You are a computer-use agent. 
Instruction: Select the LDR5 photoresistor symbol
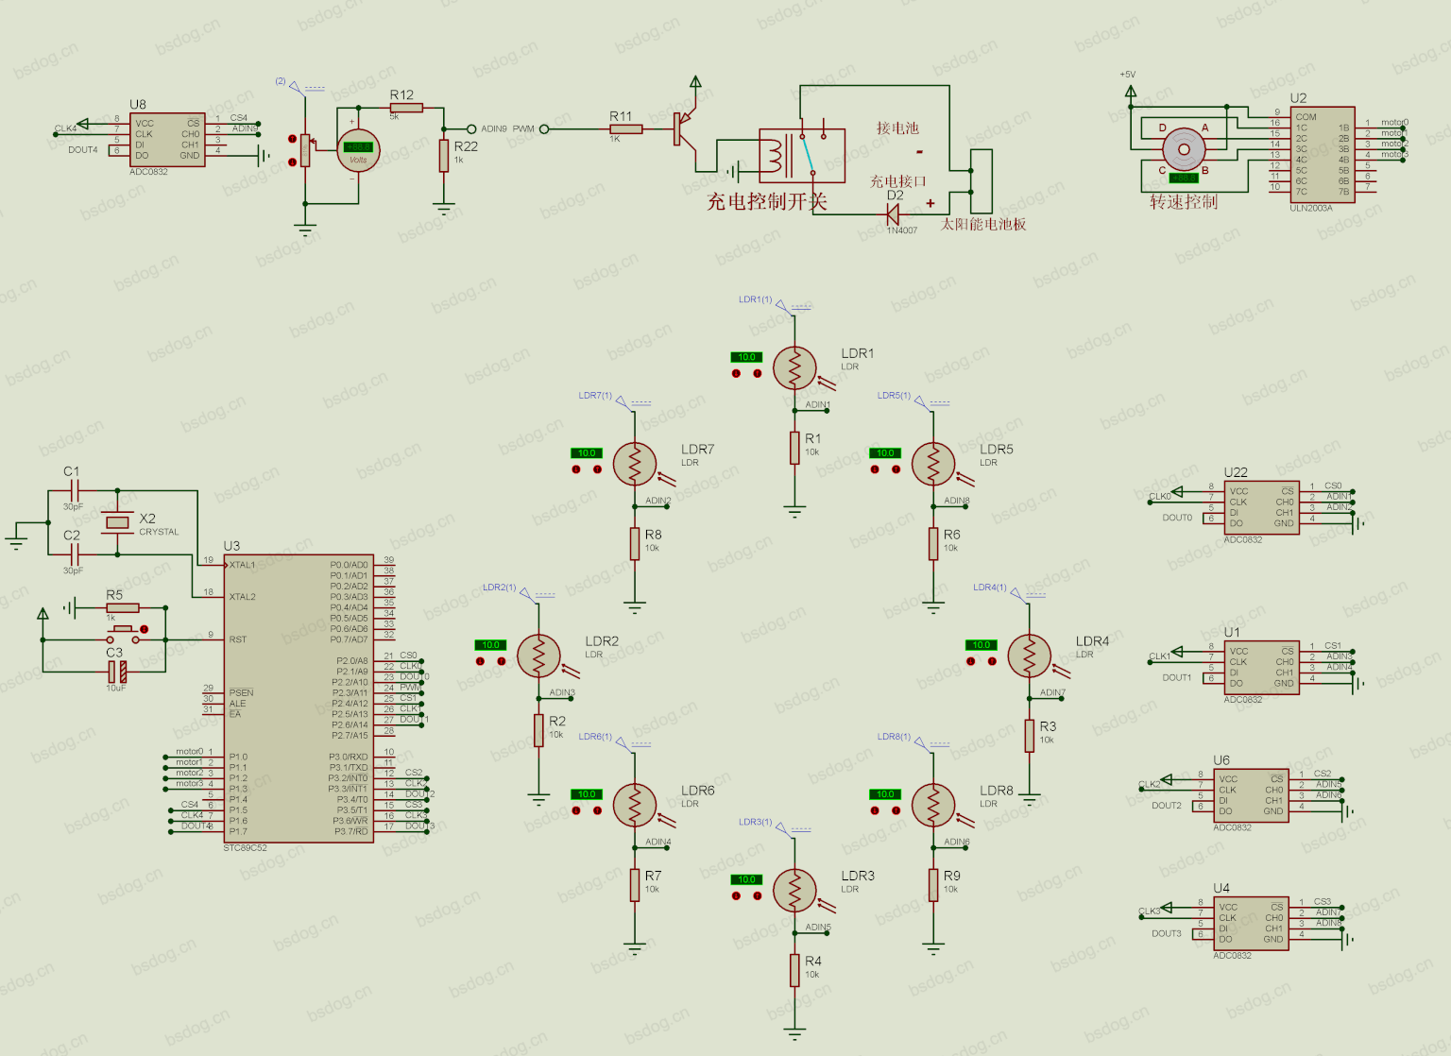pos(933,465)
